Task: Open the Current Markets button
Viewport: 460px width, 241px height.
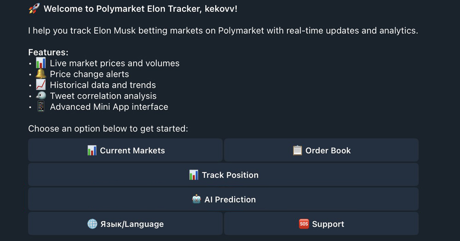Action: coord(125,150)
